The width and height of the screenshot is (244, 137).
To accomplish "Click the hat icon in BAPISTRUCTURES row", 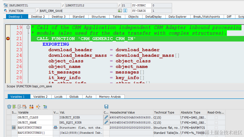I will click(x=55, y=127).
